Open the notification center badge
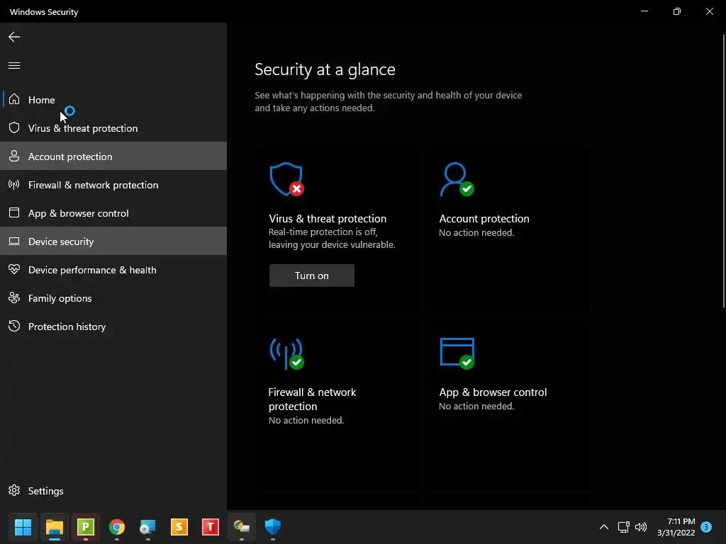 pyautogui.click(x=705, y=527)
